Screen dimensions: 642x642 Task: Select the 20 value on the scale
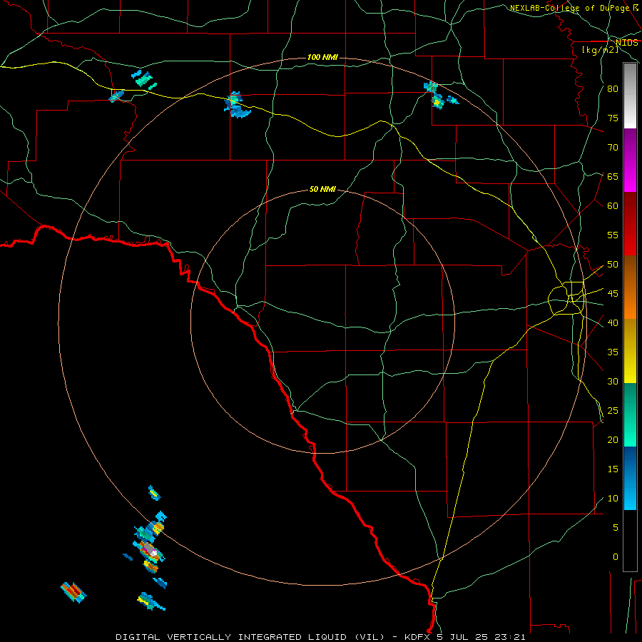click(613, 439)
